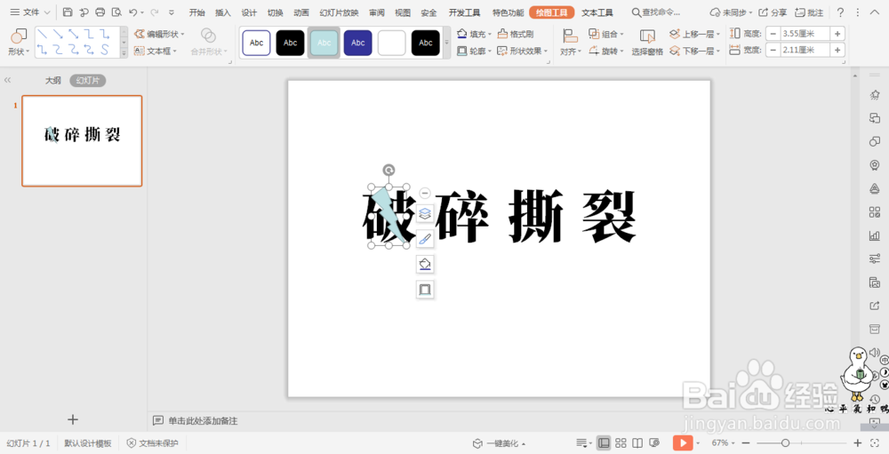Expand the 组合 group dropdown
The width and height of the screenshot is (889, 454).
[x=621, y=34]
